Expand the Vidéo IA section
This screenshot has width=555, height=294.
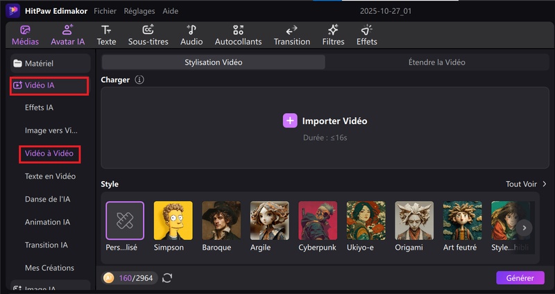pyautogui.click(x=49, y=86)
